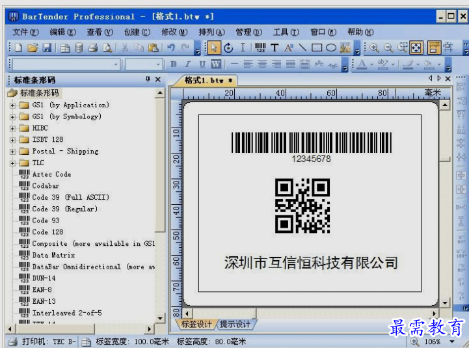The image size is (469, 348).
Task: Pin the 标准条形码 panel
Action: pyautogui.click(x=148, y=79)
